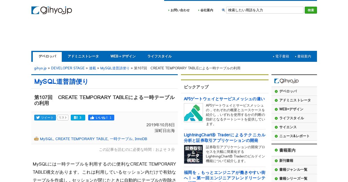Viewport: 348px width, 182px height.
Task: Click the date 2019年10月8日
Action: pyautogui.click(x=161, y=125)
